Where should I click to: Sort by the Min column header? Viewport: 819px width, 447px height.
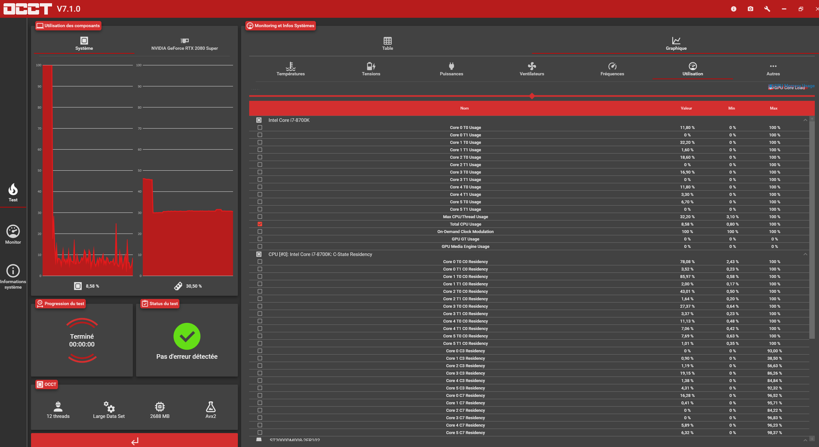(732, 108)
